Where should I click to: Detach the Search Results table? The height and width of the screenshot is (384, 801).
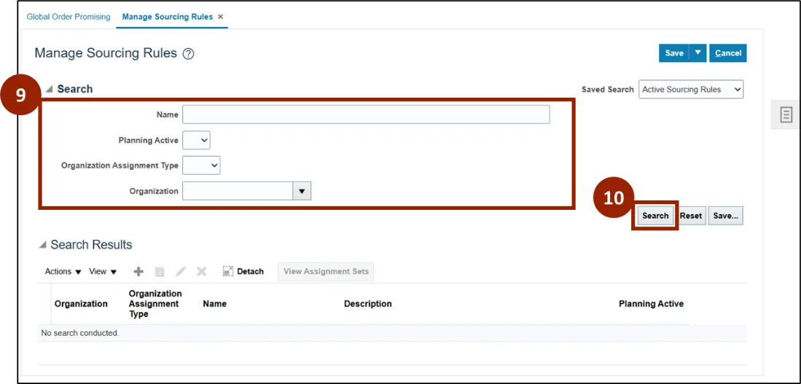point(243,272)
